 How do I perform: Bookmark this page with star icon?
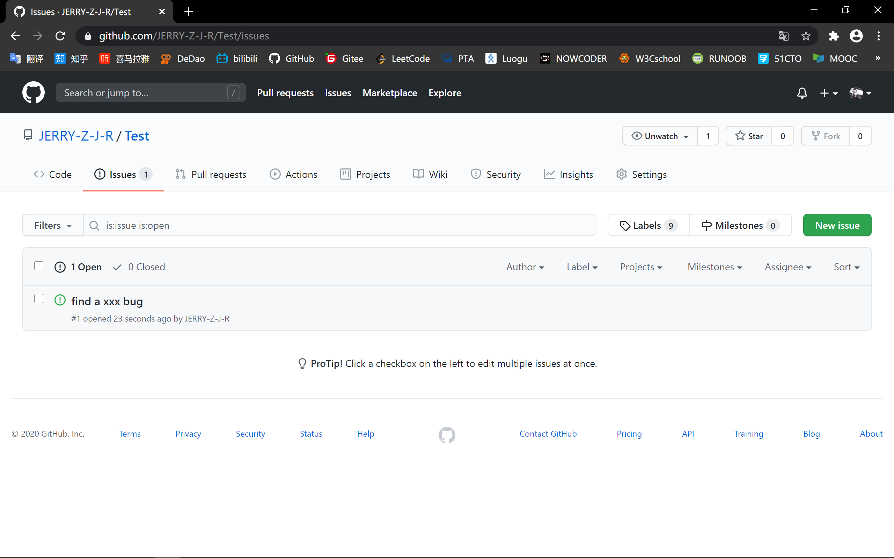tap(806, 36)
